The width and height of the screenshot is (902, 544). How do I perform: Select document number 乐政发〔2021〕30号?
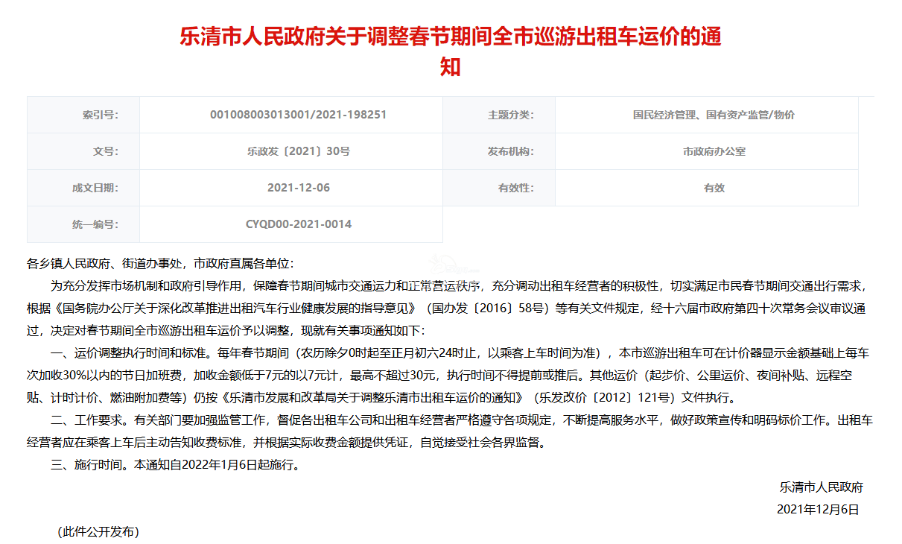point(299,151)
